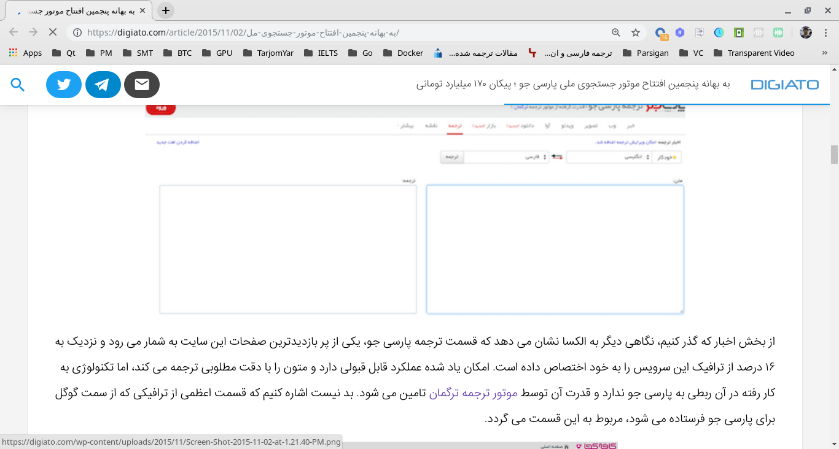Open the grey React atom extension
839x449 pixels.
pos(759,33)
